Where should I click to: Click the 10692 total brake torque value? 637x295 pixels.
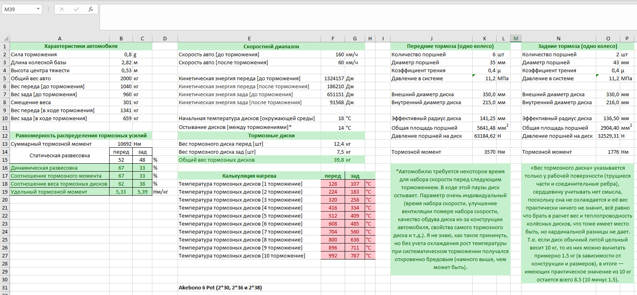pyautogui.click(x=121, y=144)
